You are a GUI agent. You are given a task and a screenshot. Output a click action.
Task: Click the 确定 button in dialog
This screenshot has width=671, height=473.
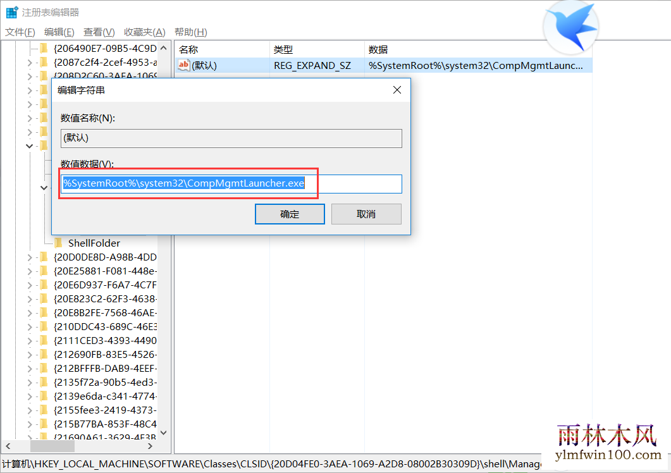(290, 214)
